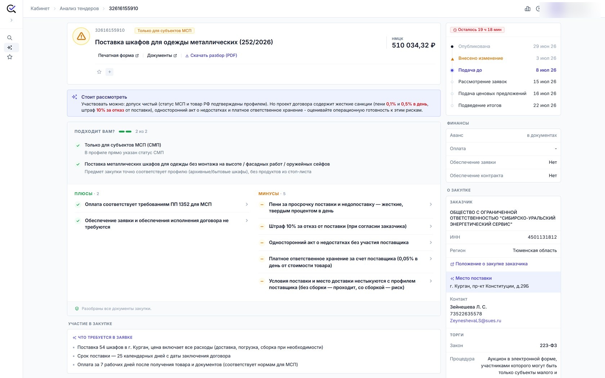Click green check icon next to Оплата соответствует
Screen dimensions: 605x378
[x=78, y=204]
